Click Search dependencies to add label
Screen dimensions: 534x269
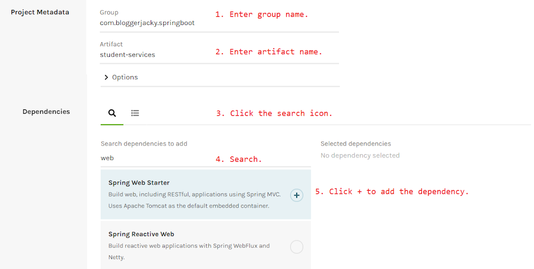click(x=144, y=144)
